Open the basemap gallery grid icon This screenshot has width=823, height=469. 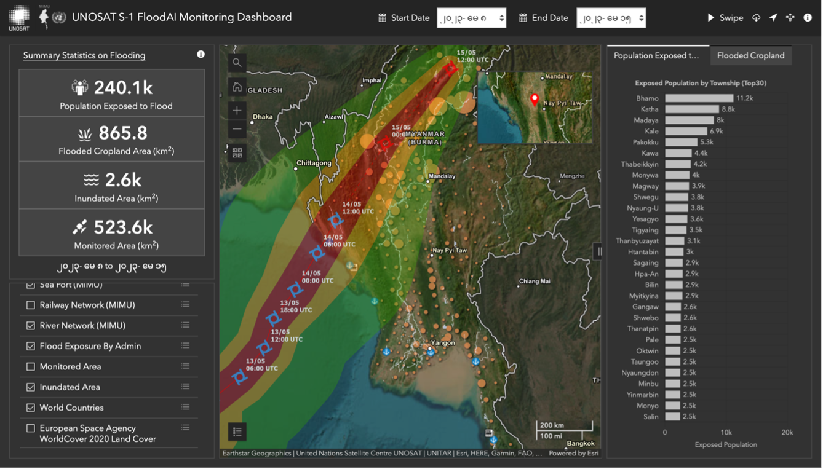click(x=237, y=153)
